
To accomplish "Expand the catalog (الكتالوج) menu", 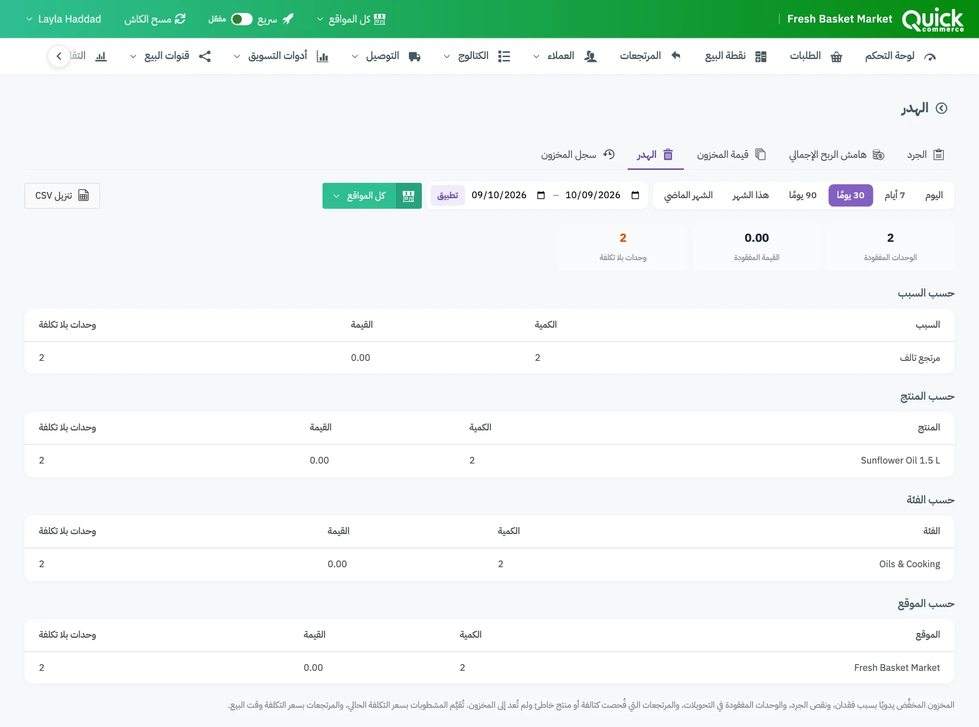I will pyautogui.click(x=477, y=56).
